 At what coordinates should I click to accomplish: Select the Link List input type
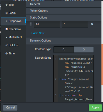coord(13,45)
